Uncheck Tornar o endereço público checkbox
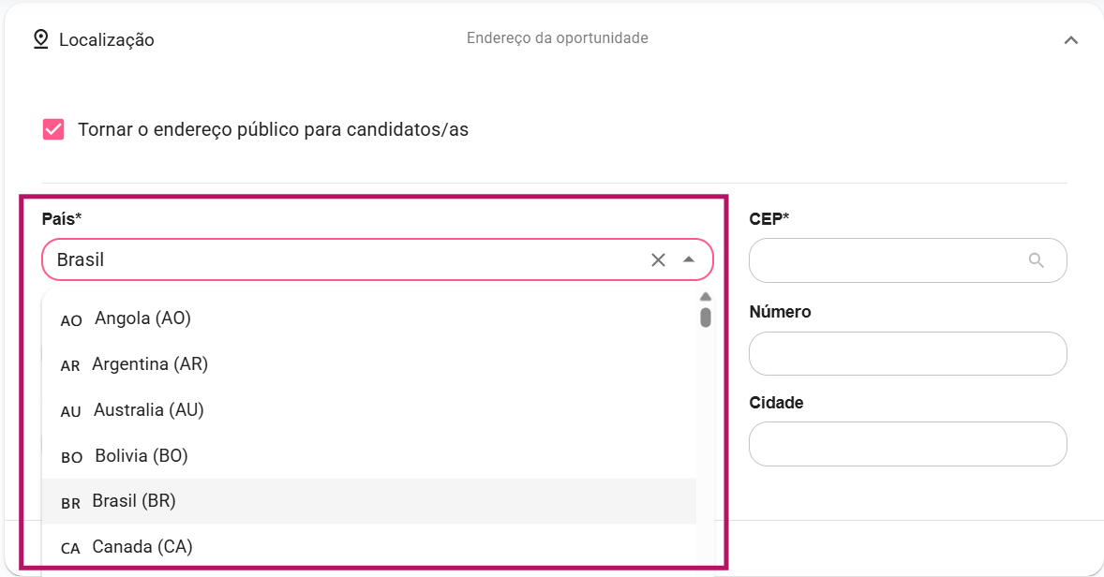 [53, 129]
